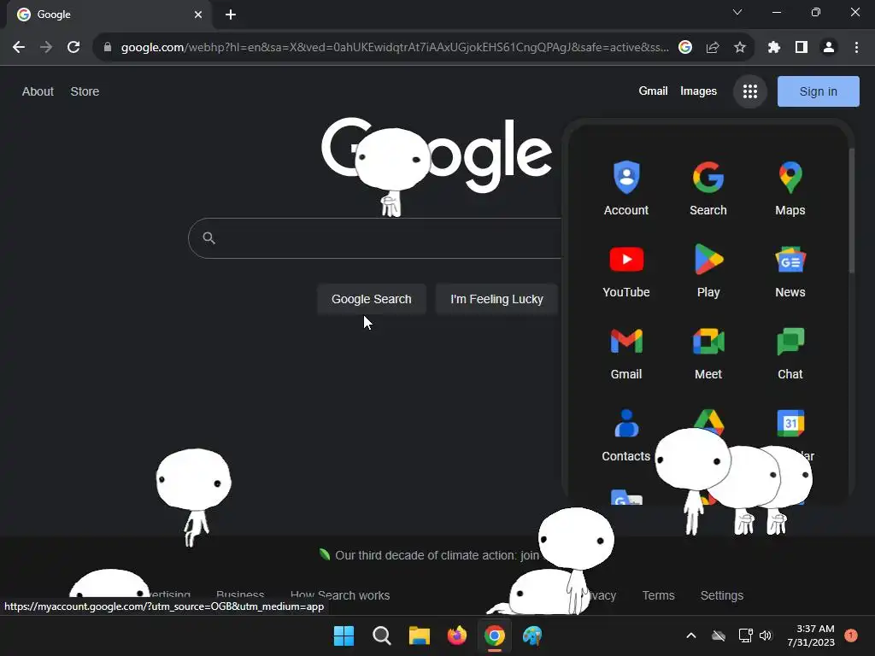Show hidden system tray icons
The image size is (875, 656).
(x=690, y=635)
